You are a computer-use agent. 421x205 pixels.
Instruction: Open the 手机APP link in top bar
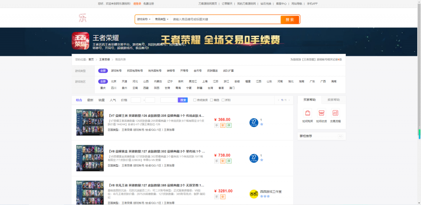click(x=312, y=4)
